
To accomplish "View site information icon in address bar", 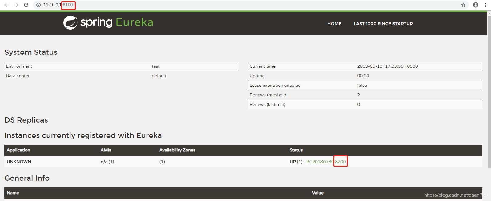I will [x=38, y=5].
